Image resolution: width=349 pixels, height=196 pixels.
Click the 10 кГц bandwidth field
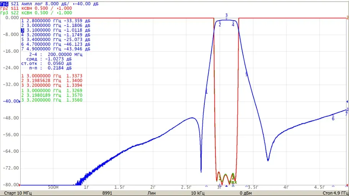coord(197,193)
